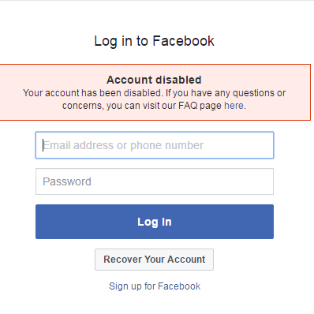Submit the login form with Log In
The width and height of the screenshot is (314, 314).
(155, 222)
